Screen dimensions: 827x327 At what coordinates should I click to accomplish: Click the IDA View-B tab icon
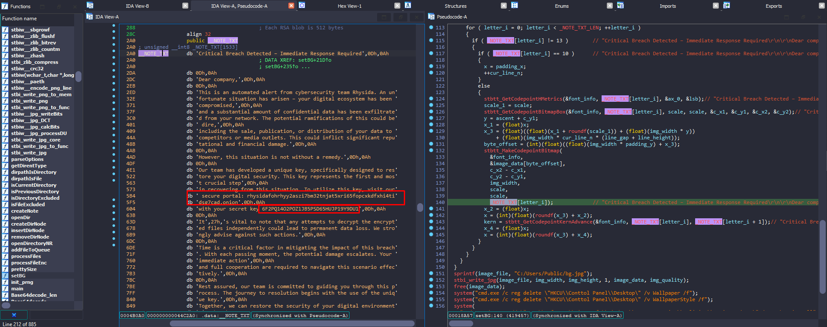tap(90, 5)
